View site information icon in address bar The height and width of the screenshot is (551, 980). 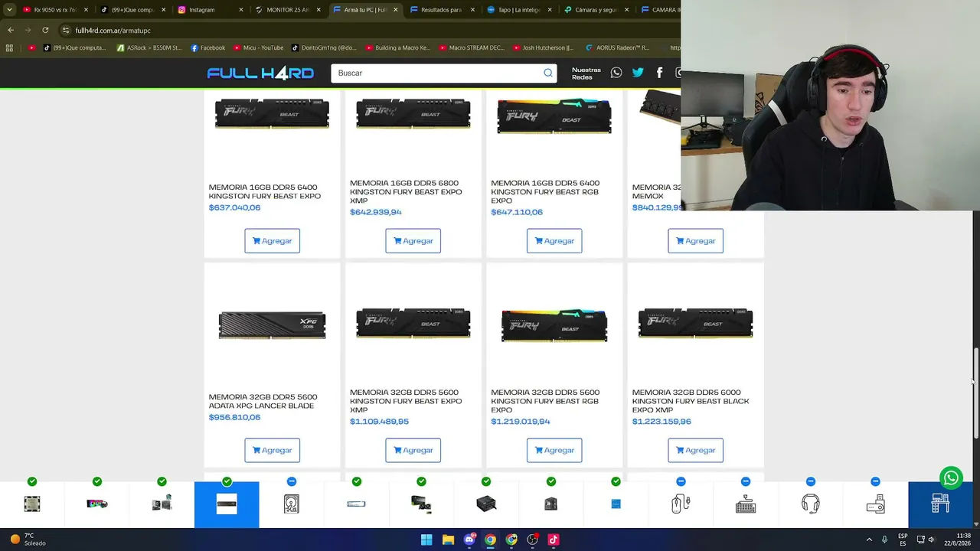coord(66,30)
